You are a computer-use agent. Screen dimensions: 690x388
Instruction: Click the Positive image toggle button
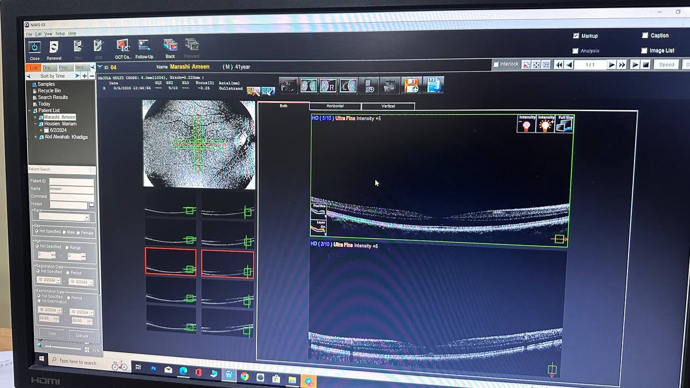pyautogui.click(x=319, y=211)
